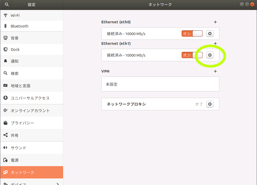Toggle the Ethernet eth0 switch off

(x=192, y=34)
